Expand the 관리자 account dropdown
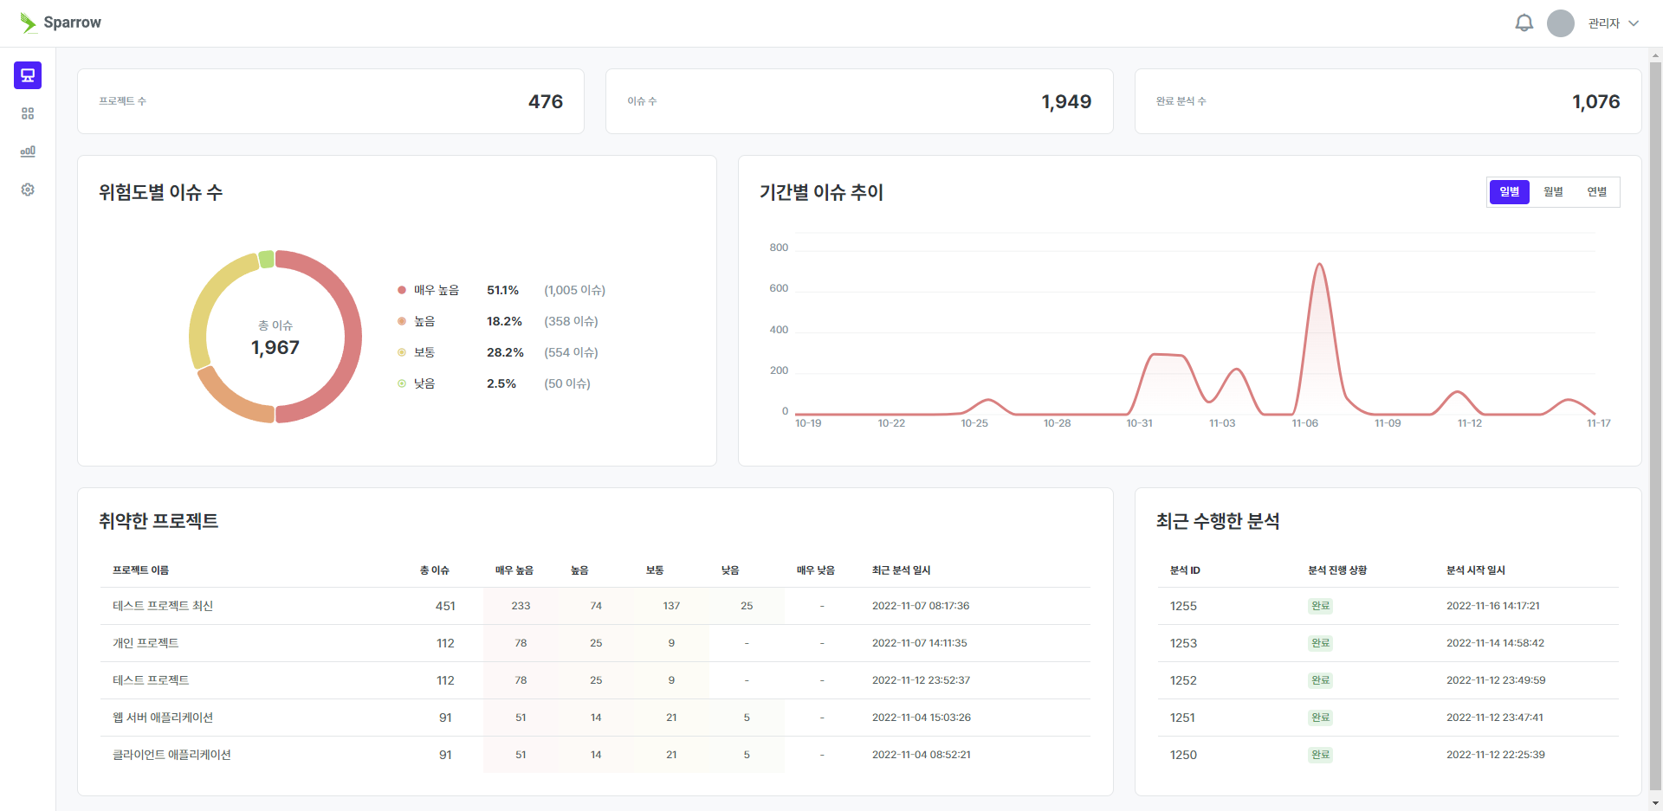This screenshot has height=811, width=1663. click(1613, 23)
